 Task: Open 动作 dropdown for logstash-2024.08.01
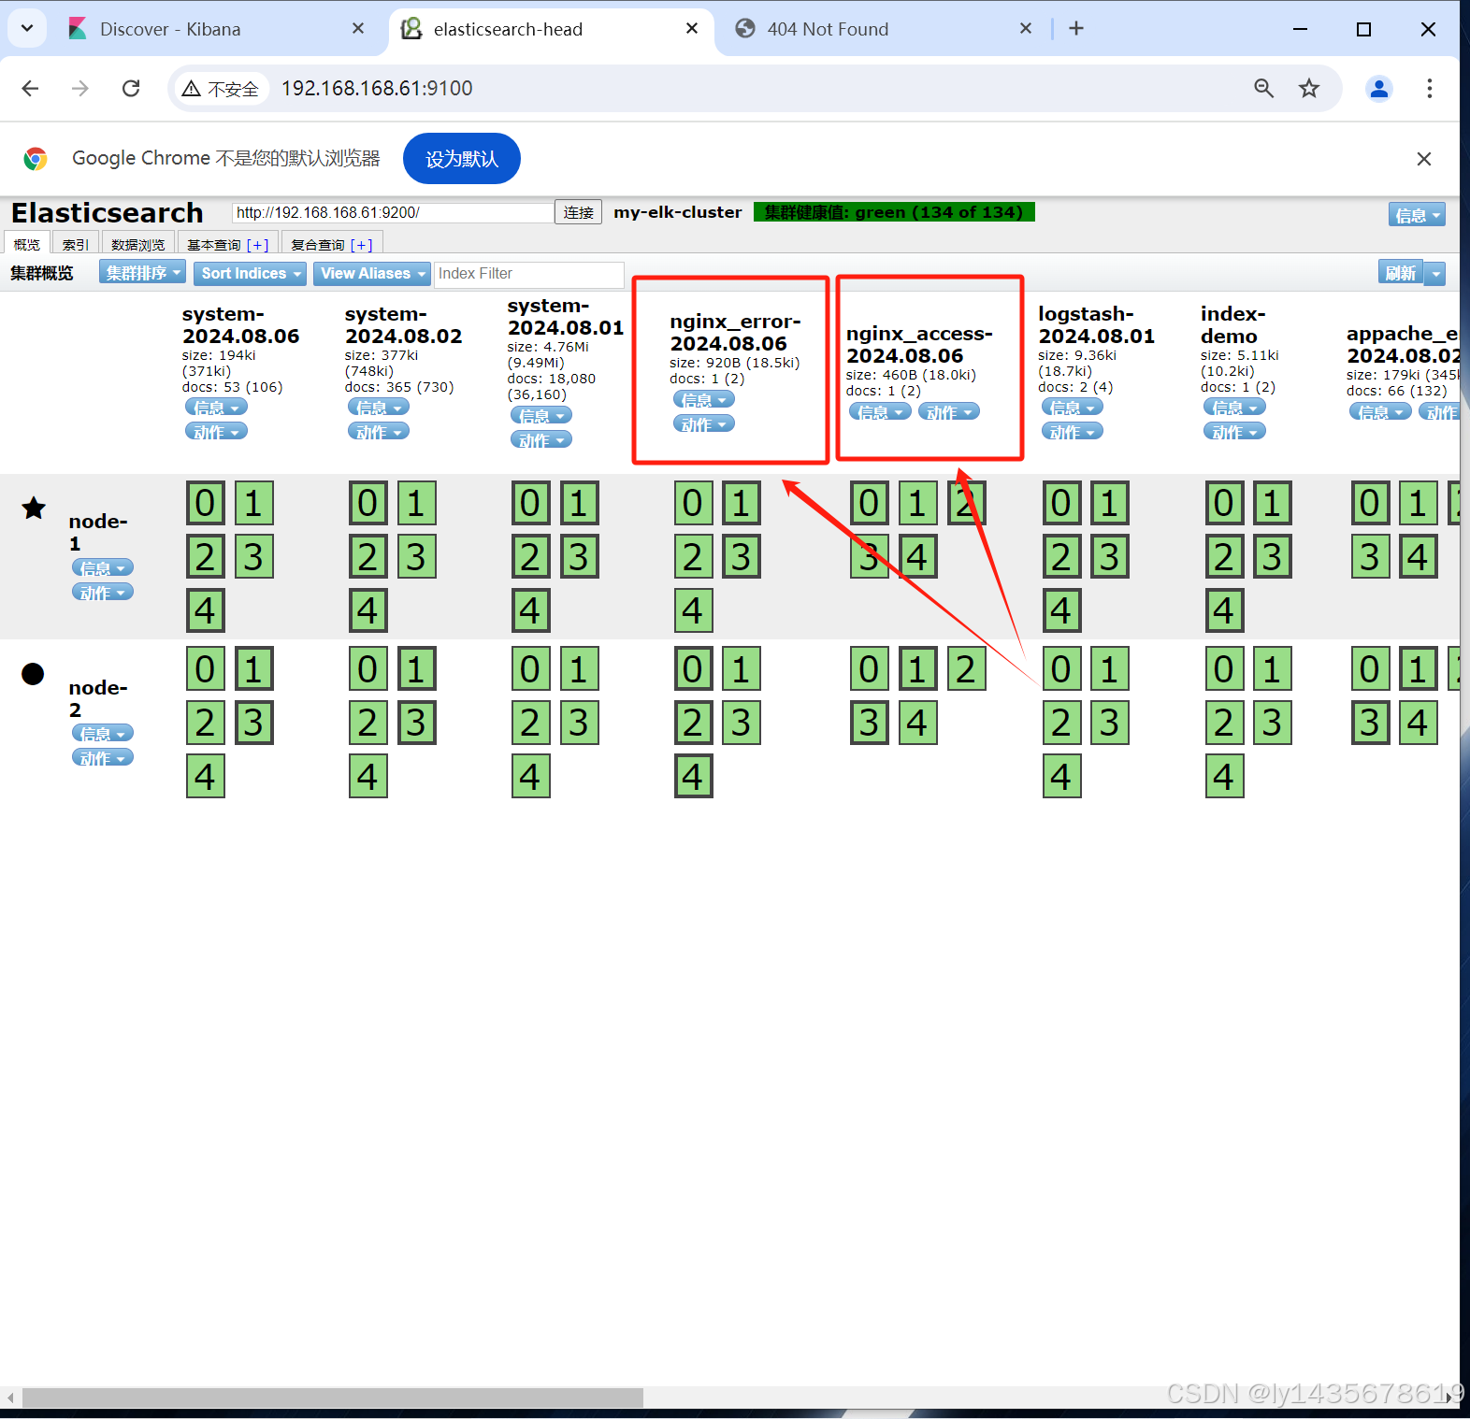[x=1073, y=431]
